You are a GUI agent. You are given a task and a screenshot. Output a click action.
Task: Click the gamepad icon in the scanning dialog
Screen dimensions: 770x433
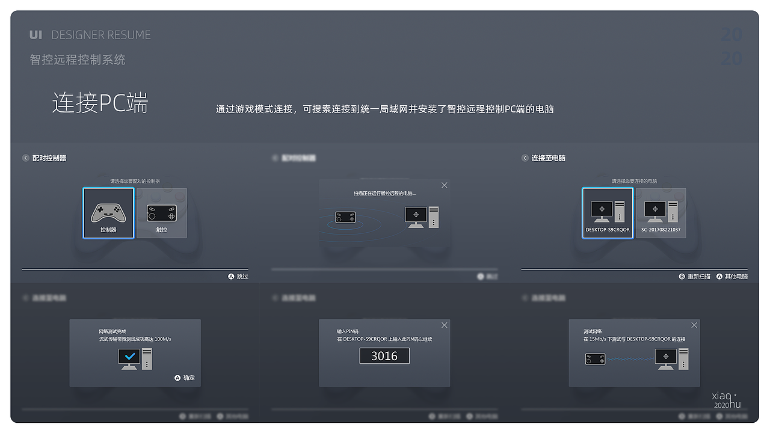coord(345,217)
